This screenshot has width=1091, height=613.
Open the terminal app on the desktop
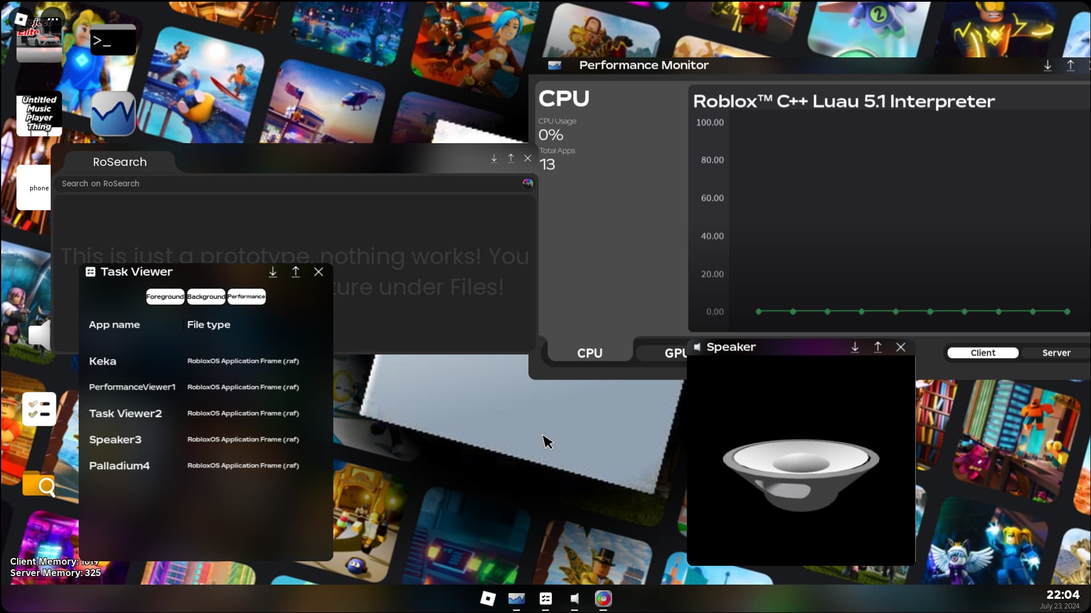[112, 39]
